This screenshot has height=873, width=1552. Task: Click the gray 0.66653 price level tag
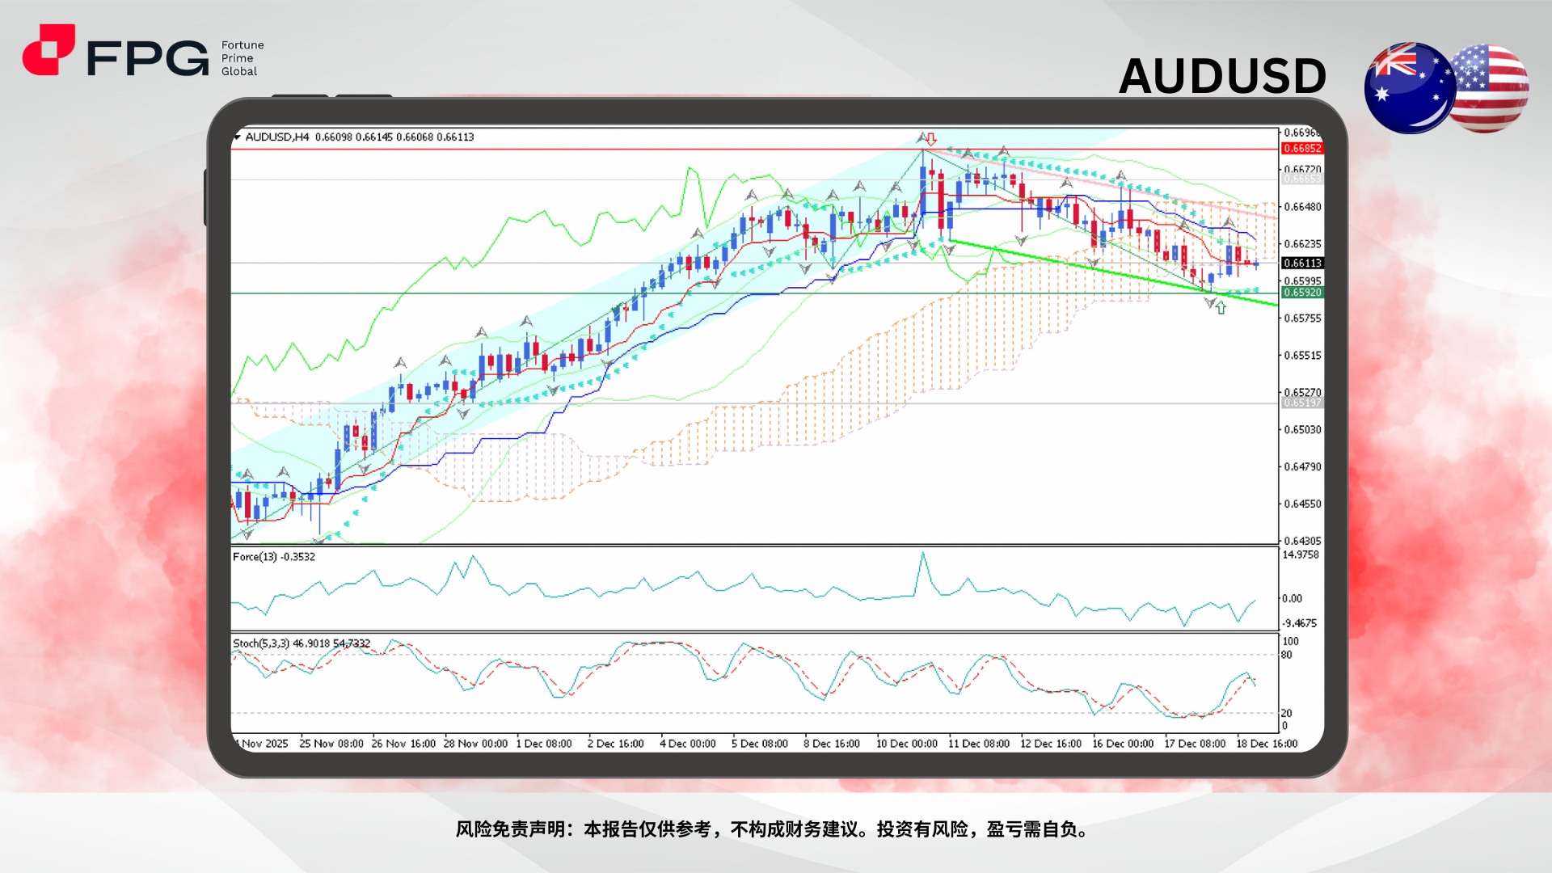[x=1302, y=179]
